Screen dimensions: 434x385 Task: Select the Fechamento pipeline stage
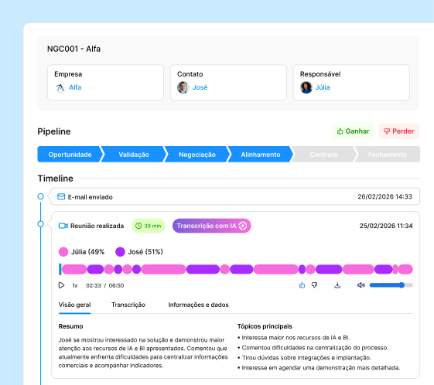[x=388, y=155]
